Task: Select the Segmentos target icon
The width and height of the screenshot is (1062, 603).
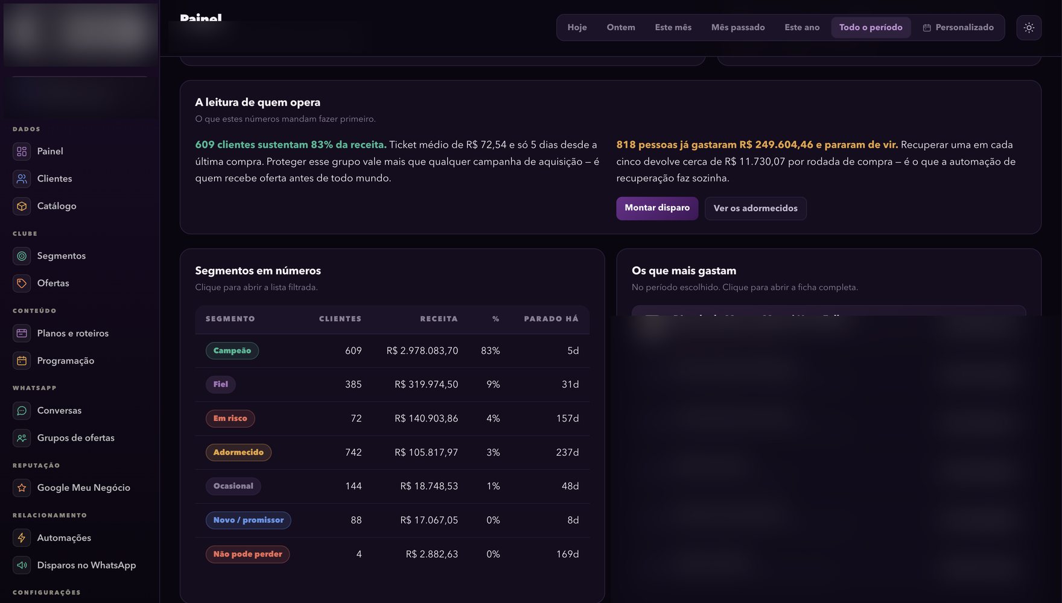Action: [x=22, y=256]
